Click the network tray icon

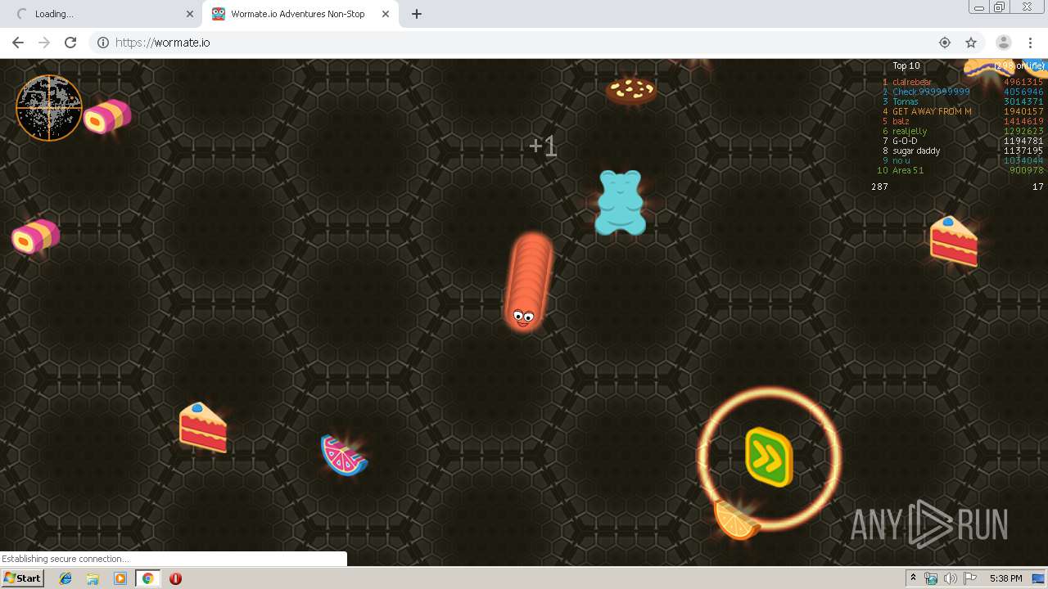[x=931, y=578]
